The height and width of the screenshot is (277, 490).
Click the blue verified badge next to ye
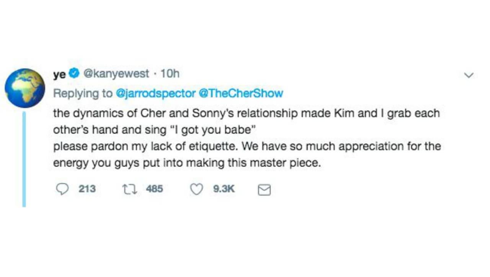coord(74,73)
